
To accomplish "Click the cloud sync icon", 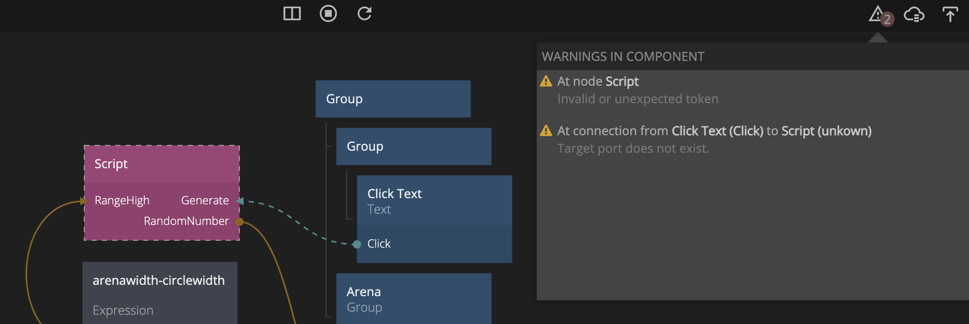I will (914, 14).
